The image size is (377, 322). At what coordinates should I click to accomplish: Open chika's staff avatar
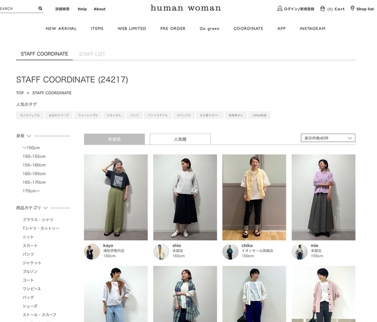(x=230, y=251)
